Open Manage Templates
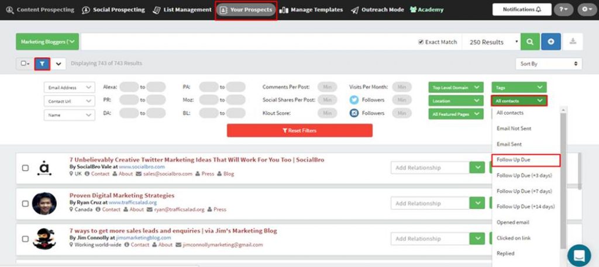The image size is (599, 267). [311, 10]
